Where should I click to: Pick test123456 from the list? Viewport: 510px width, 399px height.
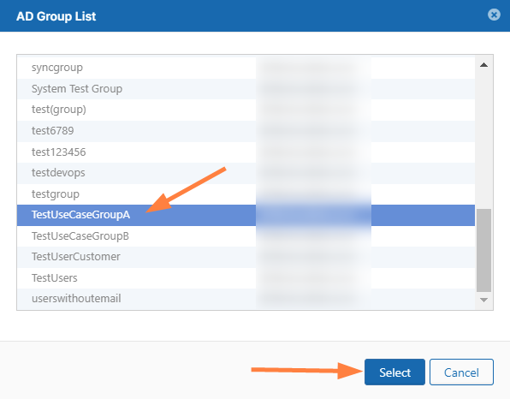(246, 152)
